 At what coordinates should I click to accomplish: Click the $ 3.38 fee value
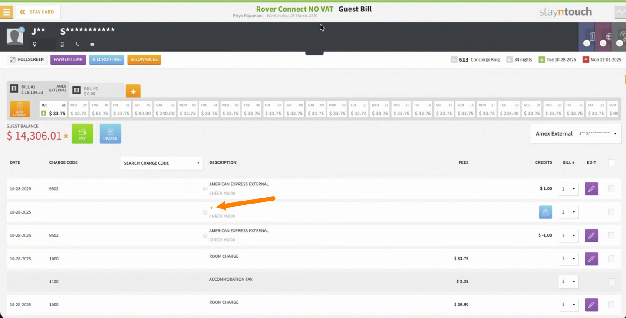pos(462,282)
